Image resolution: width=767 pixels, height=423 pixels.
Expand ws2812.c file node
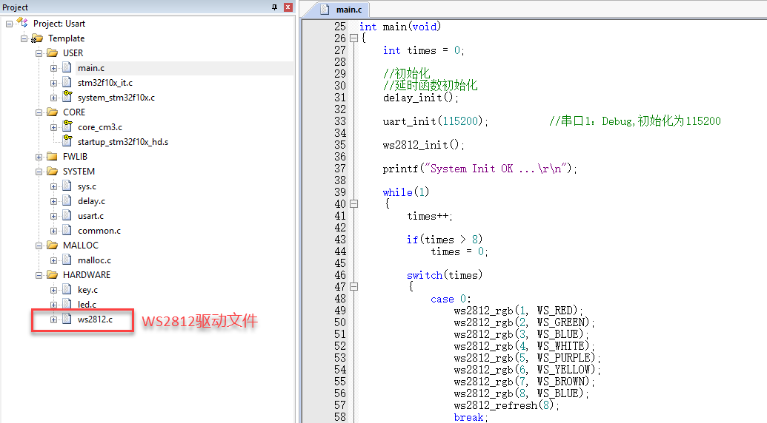(x=54, y=320)
